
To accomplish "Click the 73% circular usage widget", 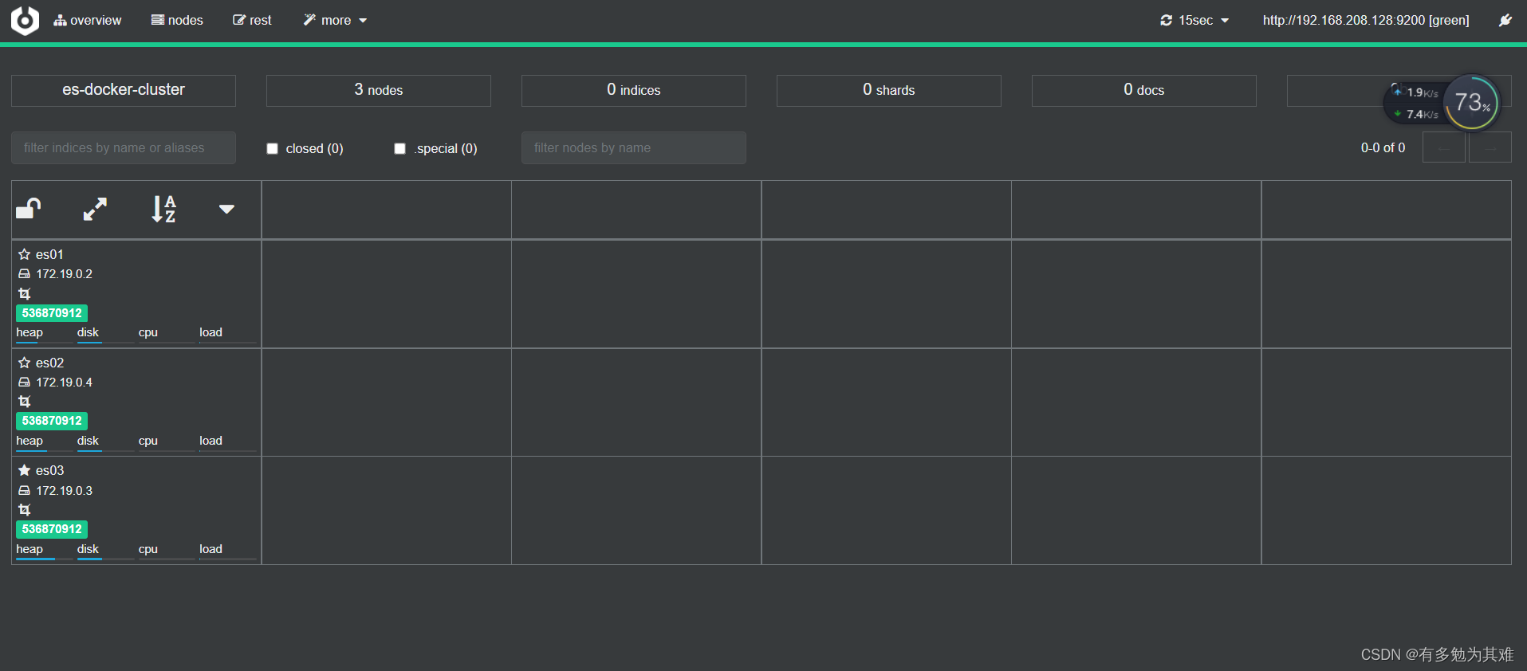I will point(1472,102).
